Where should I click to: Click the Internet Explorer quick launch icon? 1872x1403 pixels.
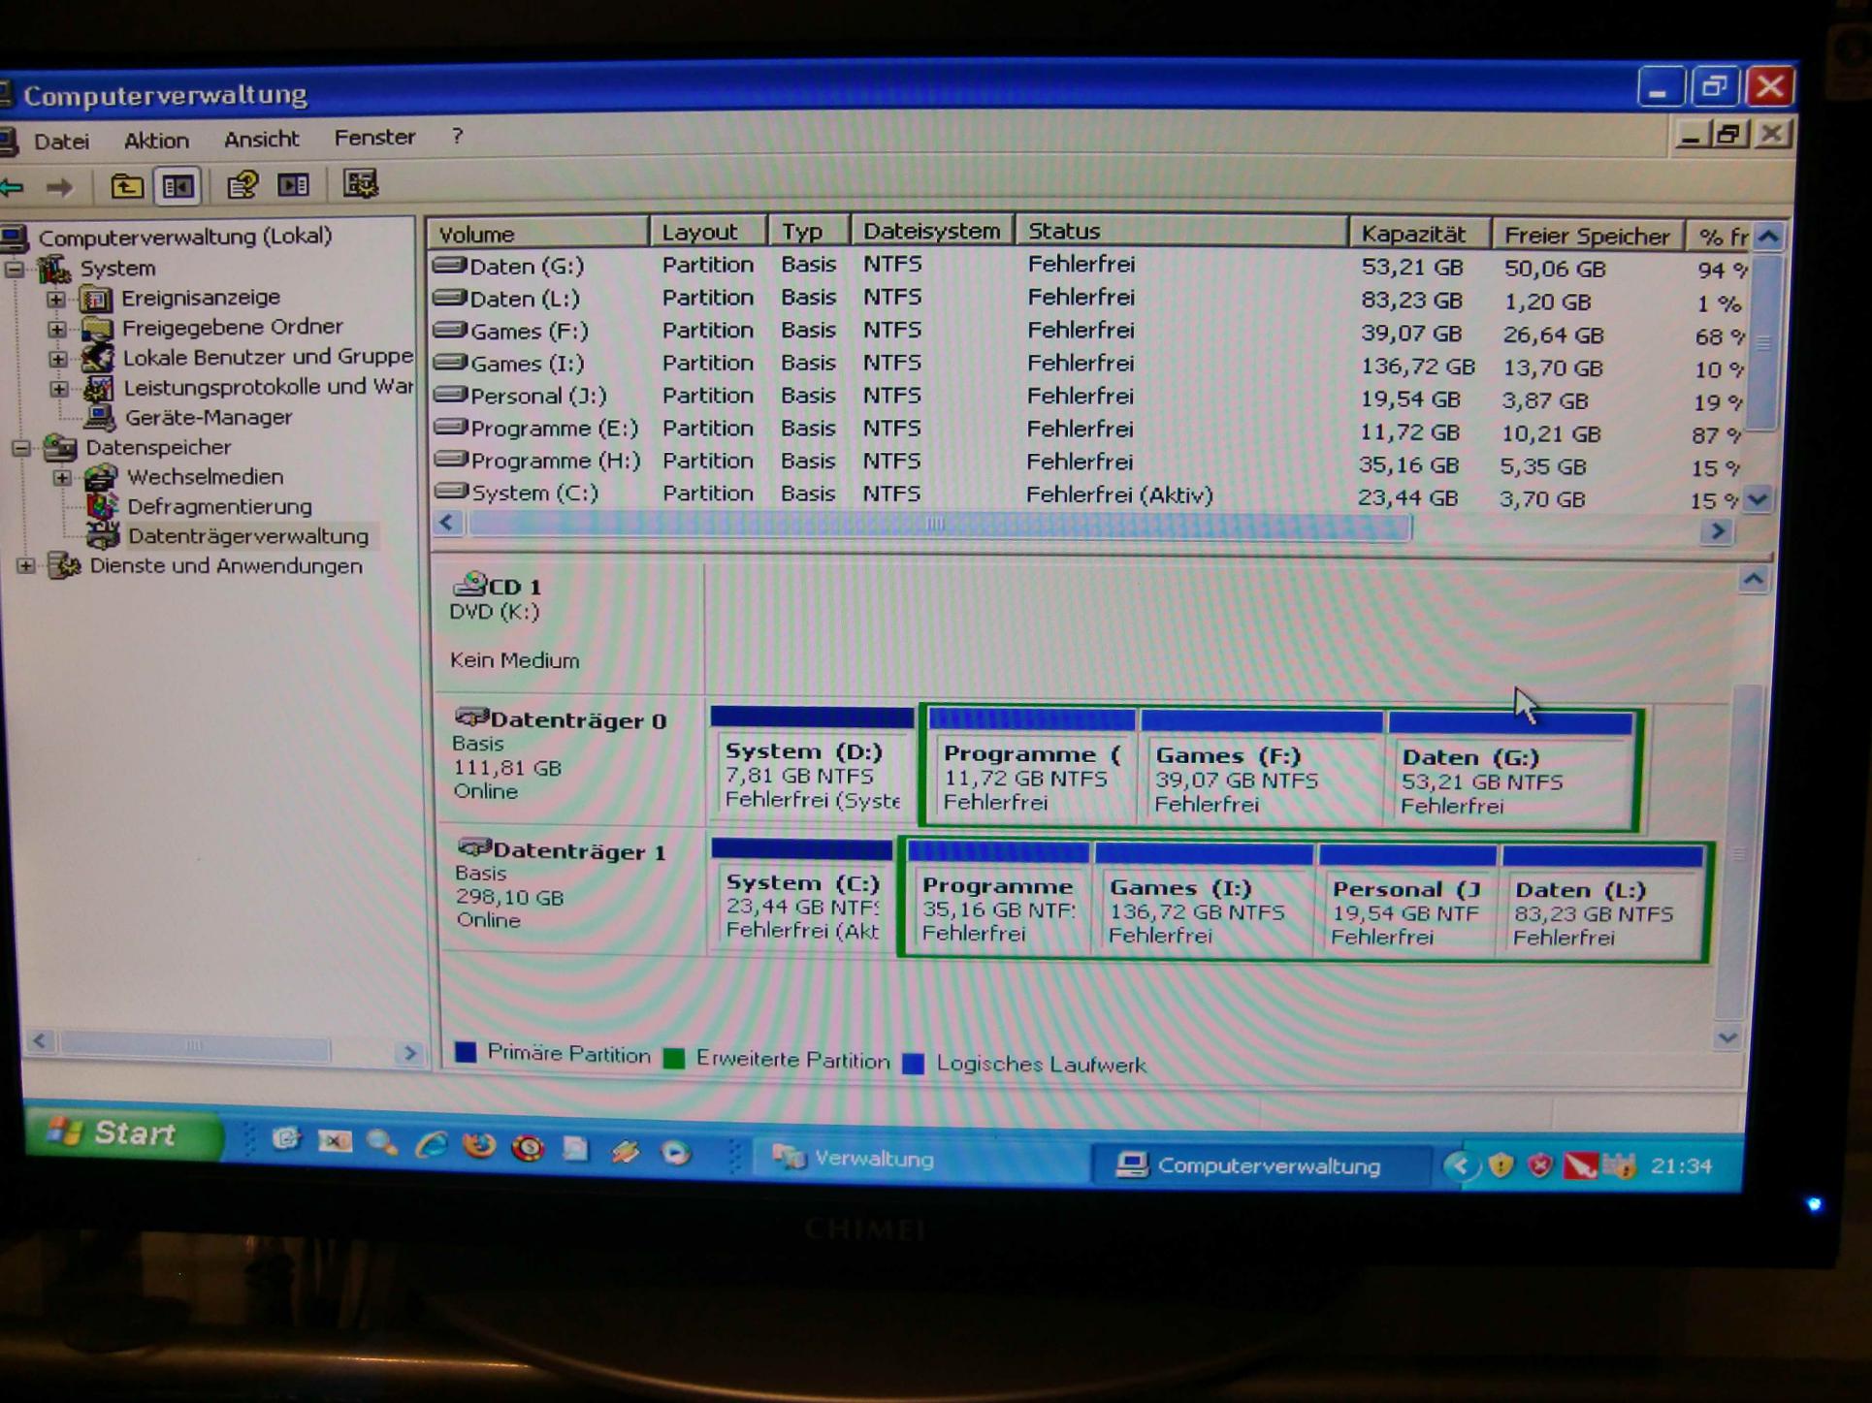point(431,1146)
